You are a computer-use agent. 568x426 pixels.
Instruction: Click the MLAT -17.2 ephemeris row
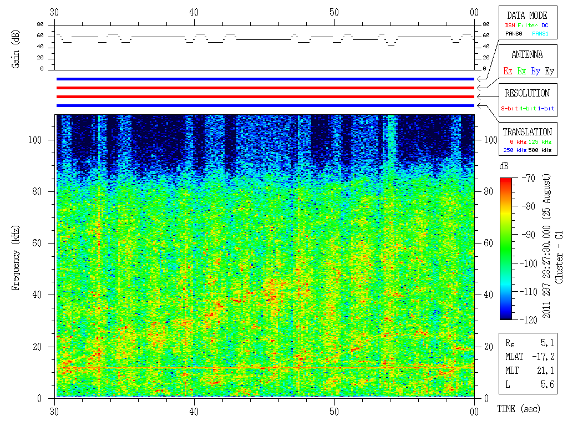(x=529, y=357)
